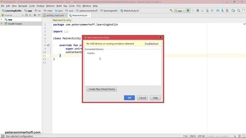Click the Help button in the dialog

155,98
